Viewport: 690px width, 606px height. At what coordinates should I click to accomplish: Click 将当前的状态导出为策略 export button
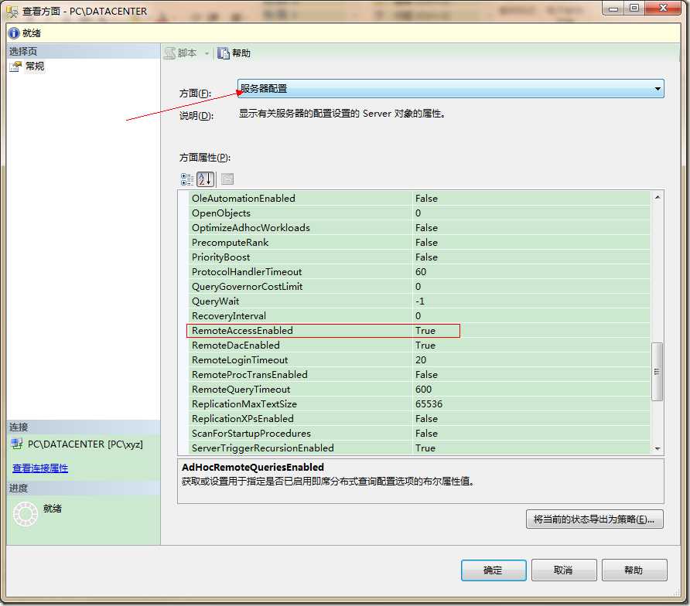pos(594,519)
